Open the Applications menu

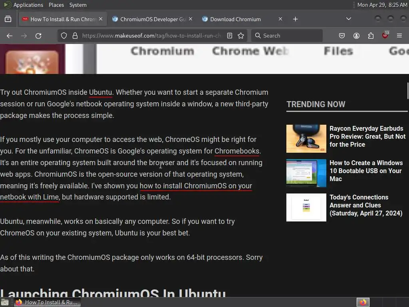[x=28, y=5]
